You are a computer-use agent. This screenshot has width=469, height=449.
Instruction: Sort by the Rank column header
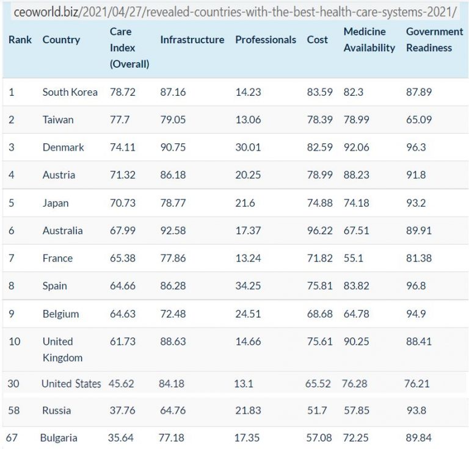[20, 40]
